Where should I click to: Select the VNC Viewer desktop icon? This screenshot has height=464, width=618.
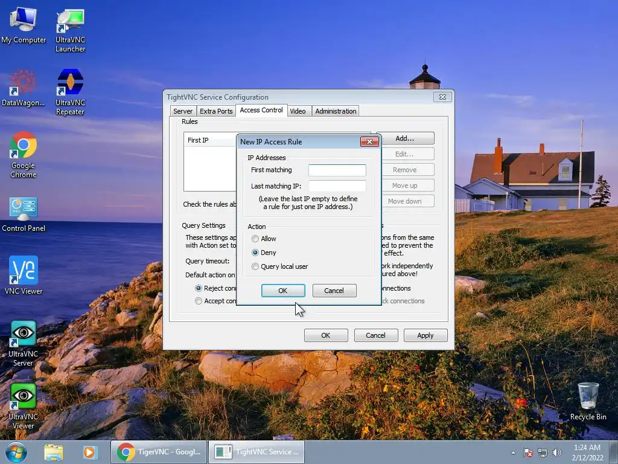(24, 275)
